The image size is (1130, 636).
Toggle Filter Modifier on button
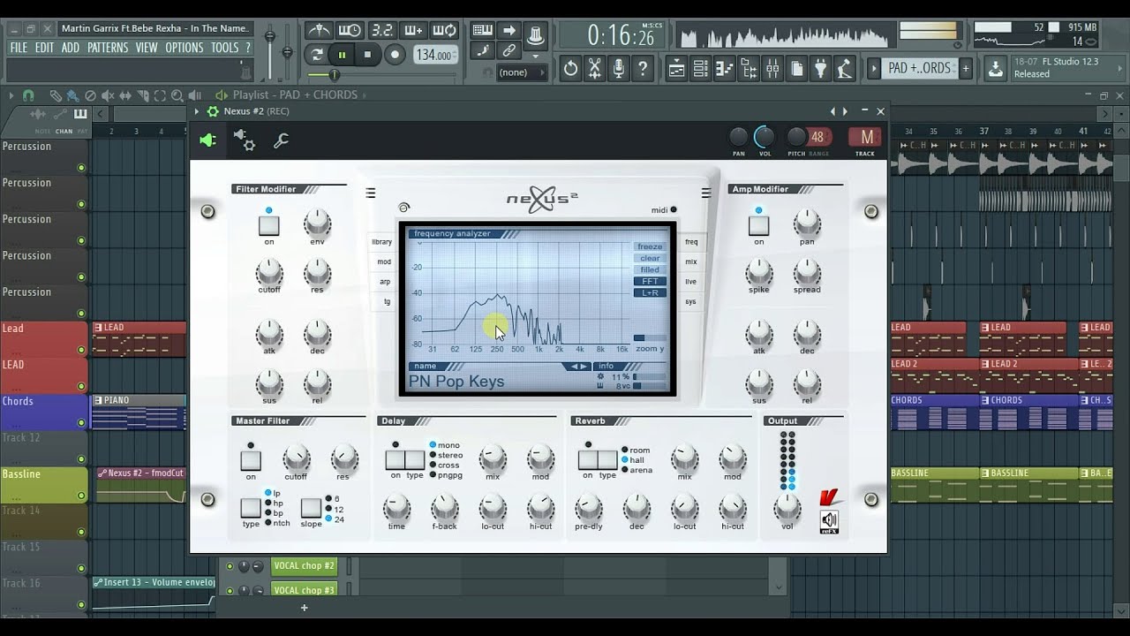click(269, 225)
